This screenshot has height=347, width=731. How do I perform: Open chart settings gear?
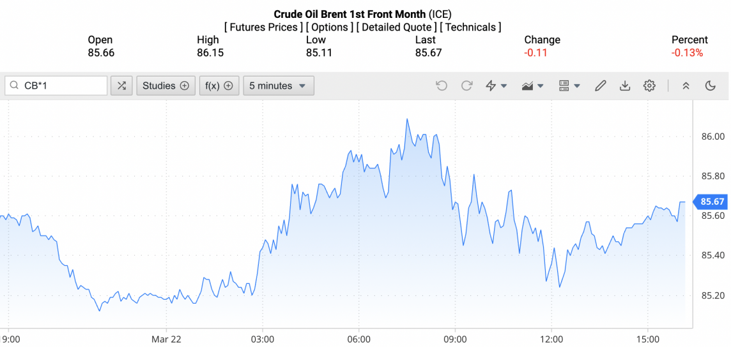pyautogui.click(x=649, y=85)
